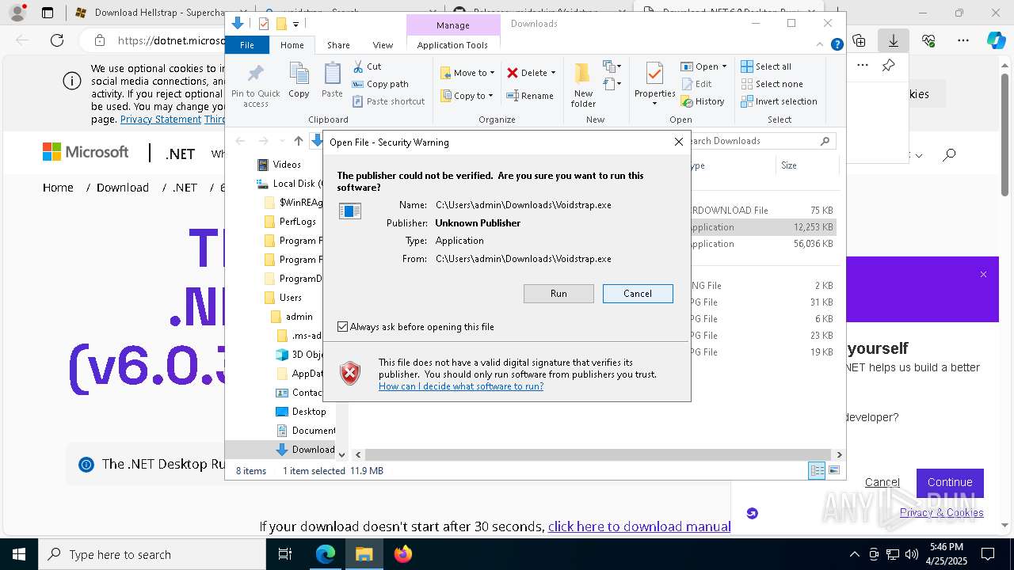Open the Windows Start menu
This screenshot has width=1014, height=570.
pos(19,554)
